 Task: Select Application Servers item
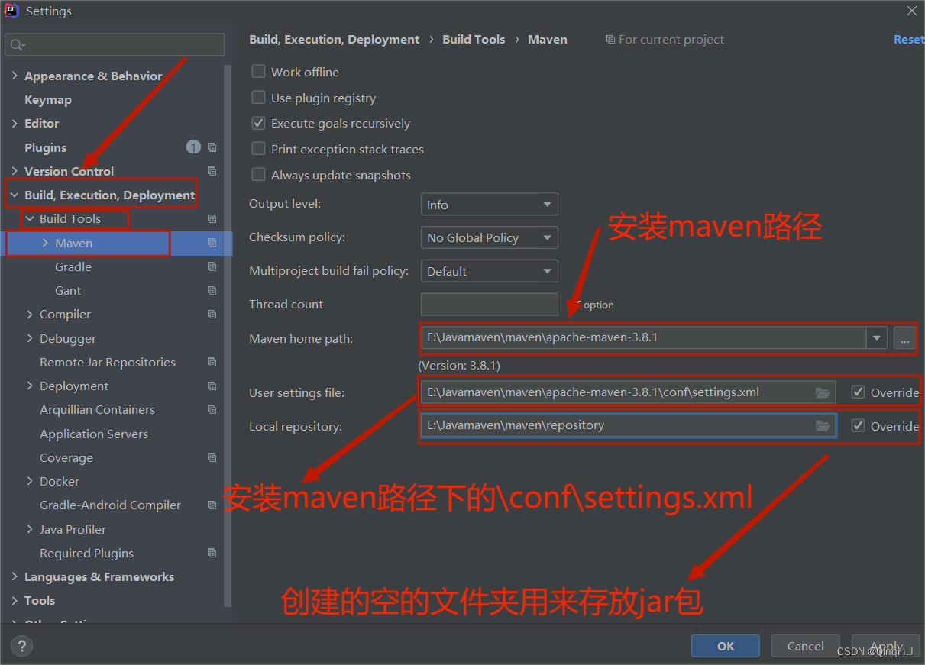point(94,434)
